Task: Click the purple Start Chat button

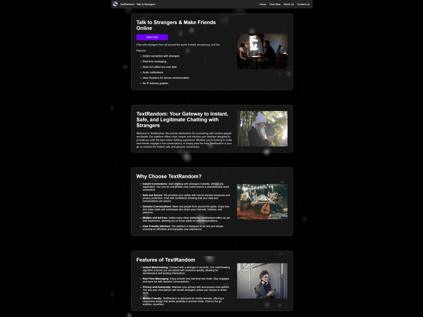Action: click(x=152, y=37)
